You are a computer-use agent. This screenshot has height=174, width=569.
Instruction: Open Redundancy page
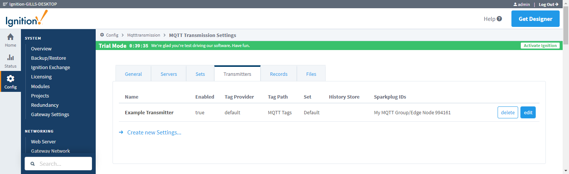(x=45, y=105)
